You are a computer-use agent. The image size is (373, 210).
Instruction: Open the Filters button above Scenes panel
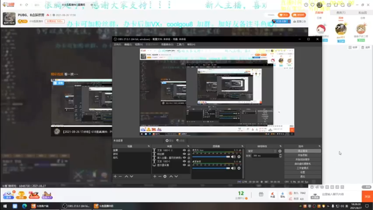(x=180, y=140)
